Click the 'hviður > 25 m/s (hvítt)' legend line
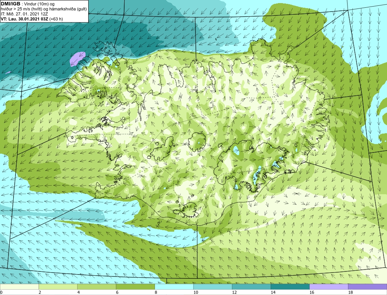387x295 pixels. point(21,9)
